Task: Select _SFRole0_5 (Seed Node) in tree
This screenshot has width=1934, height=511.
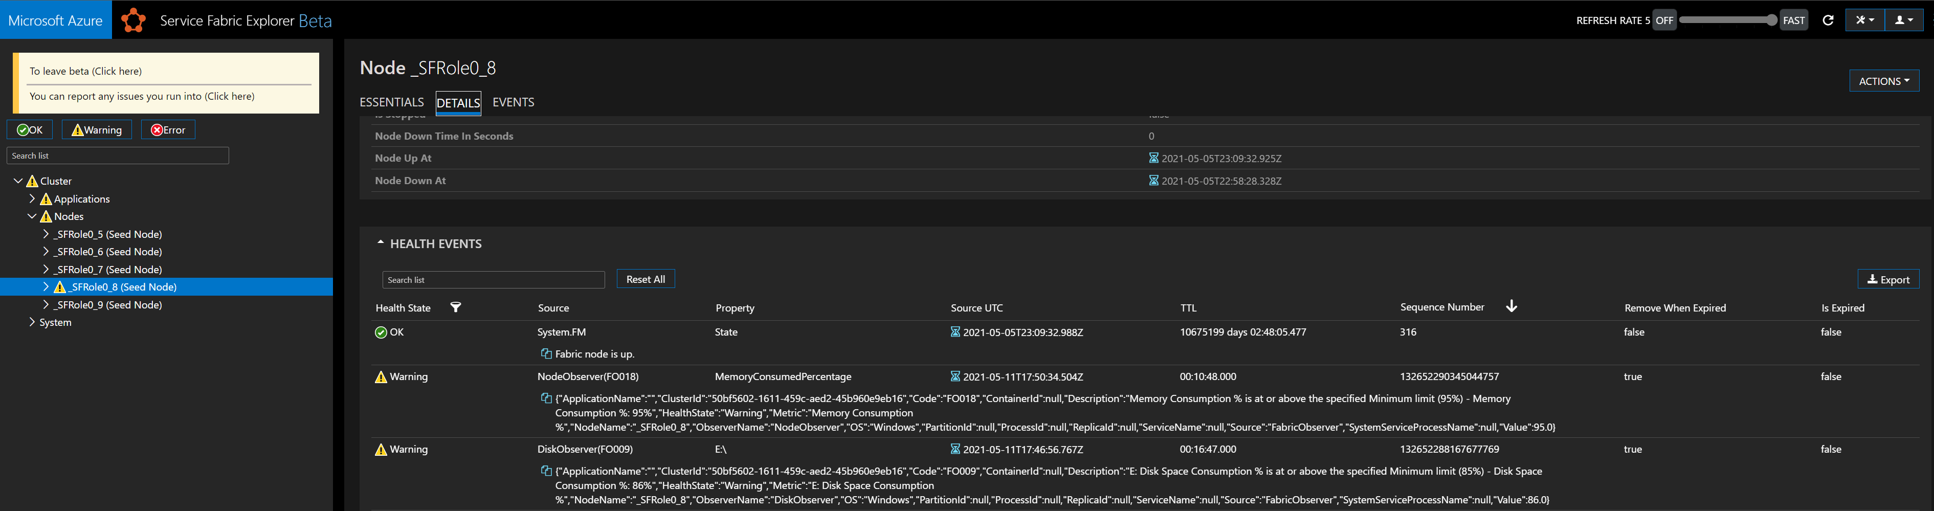Action: [x=108, y=234]
